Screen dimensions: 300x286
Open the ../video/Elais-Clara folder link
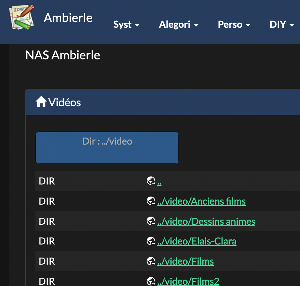pos(197,241)
